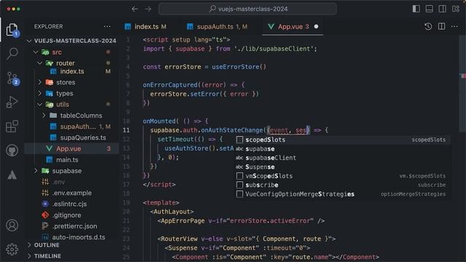Collapse the src folder
Screen dimensions: 466x262
click(71, 52)
